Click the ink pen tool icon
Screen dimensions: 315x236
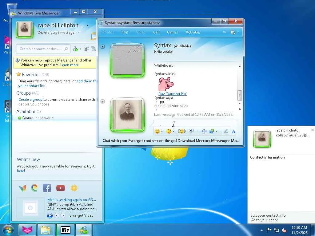pyautogui.click(x=226, y=131)
